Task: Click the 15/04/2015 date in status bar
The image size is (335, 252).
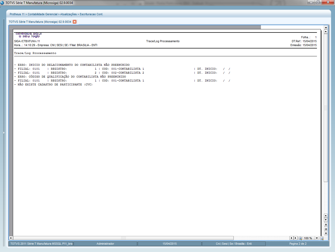Action: [x=170, y=244]
